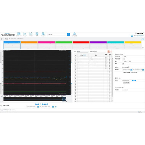Image resolution: width=145 pixels, height=145 pixels.
Task: Click the first name field above the table
Action: 82,52
